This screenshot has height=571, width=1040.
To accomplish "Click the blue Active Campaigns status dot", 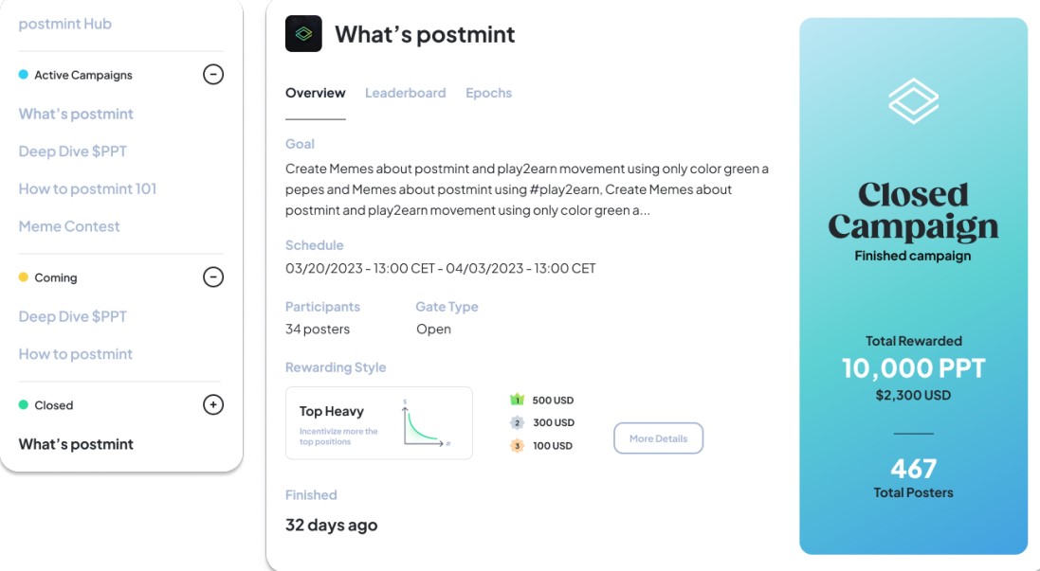I will pos(24,75).
